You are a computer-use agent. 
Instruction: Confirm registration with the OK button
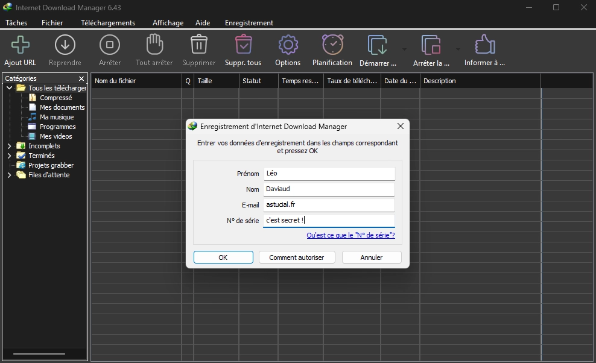(x=223, y=257)
